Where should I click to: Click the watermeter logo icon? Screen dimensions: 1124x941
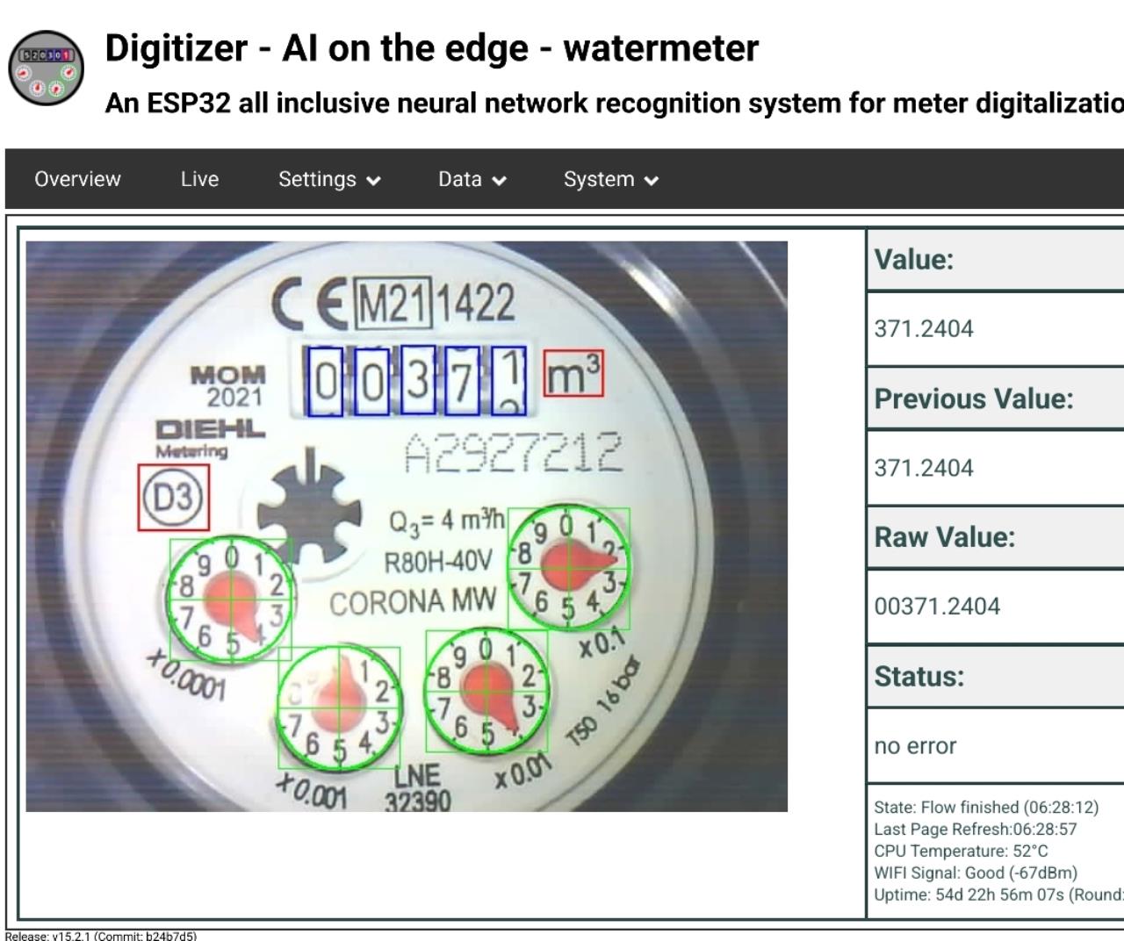pos(47,68)
